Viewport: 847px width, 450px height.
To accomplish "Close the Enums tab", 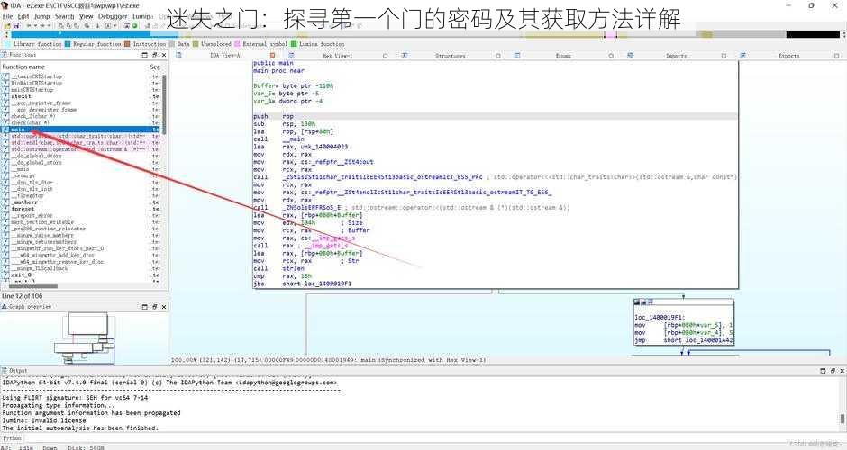I will pyautogui.click(x=611, y=56).
